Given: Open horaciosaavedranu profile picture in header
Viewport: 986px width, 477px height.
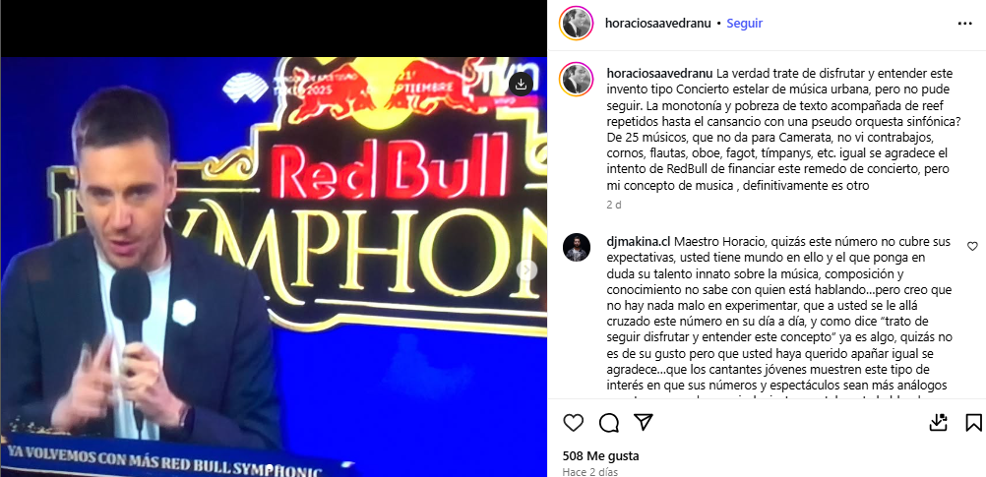Looking at the screenshot, I should click(576, 24).
